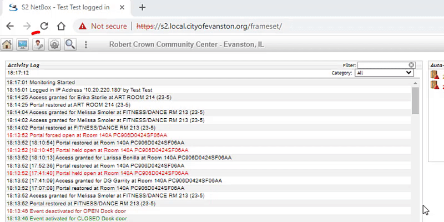Click the Activity Log scrollbar thumb
Screen dimensions: 444x222
coord(415,100)
